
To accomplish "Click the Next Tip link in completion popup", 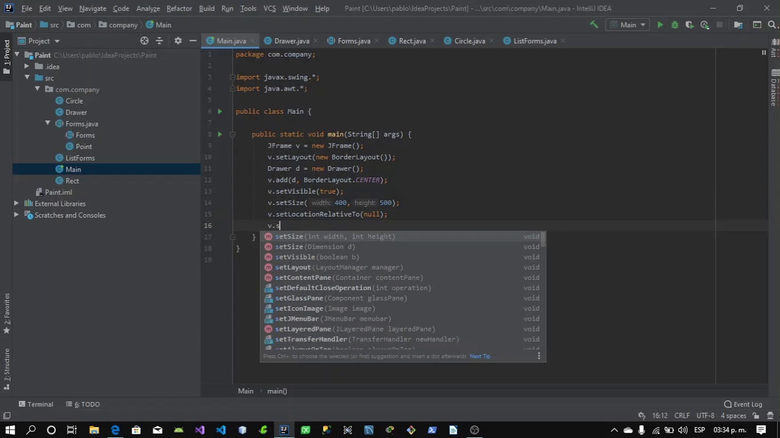I will [x=480, y=356].
